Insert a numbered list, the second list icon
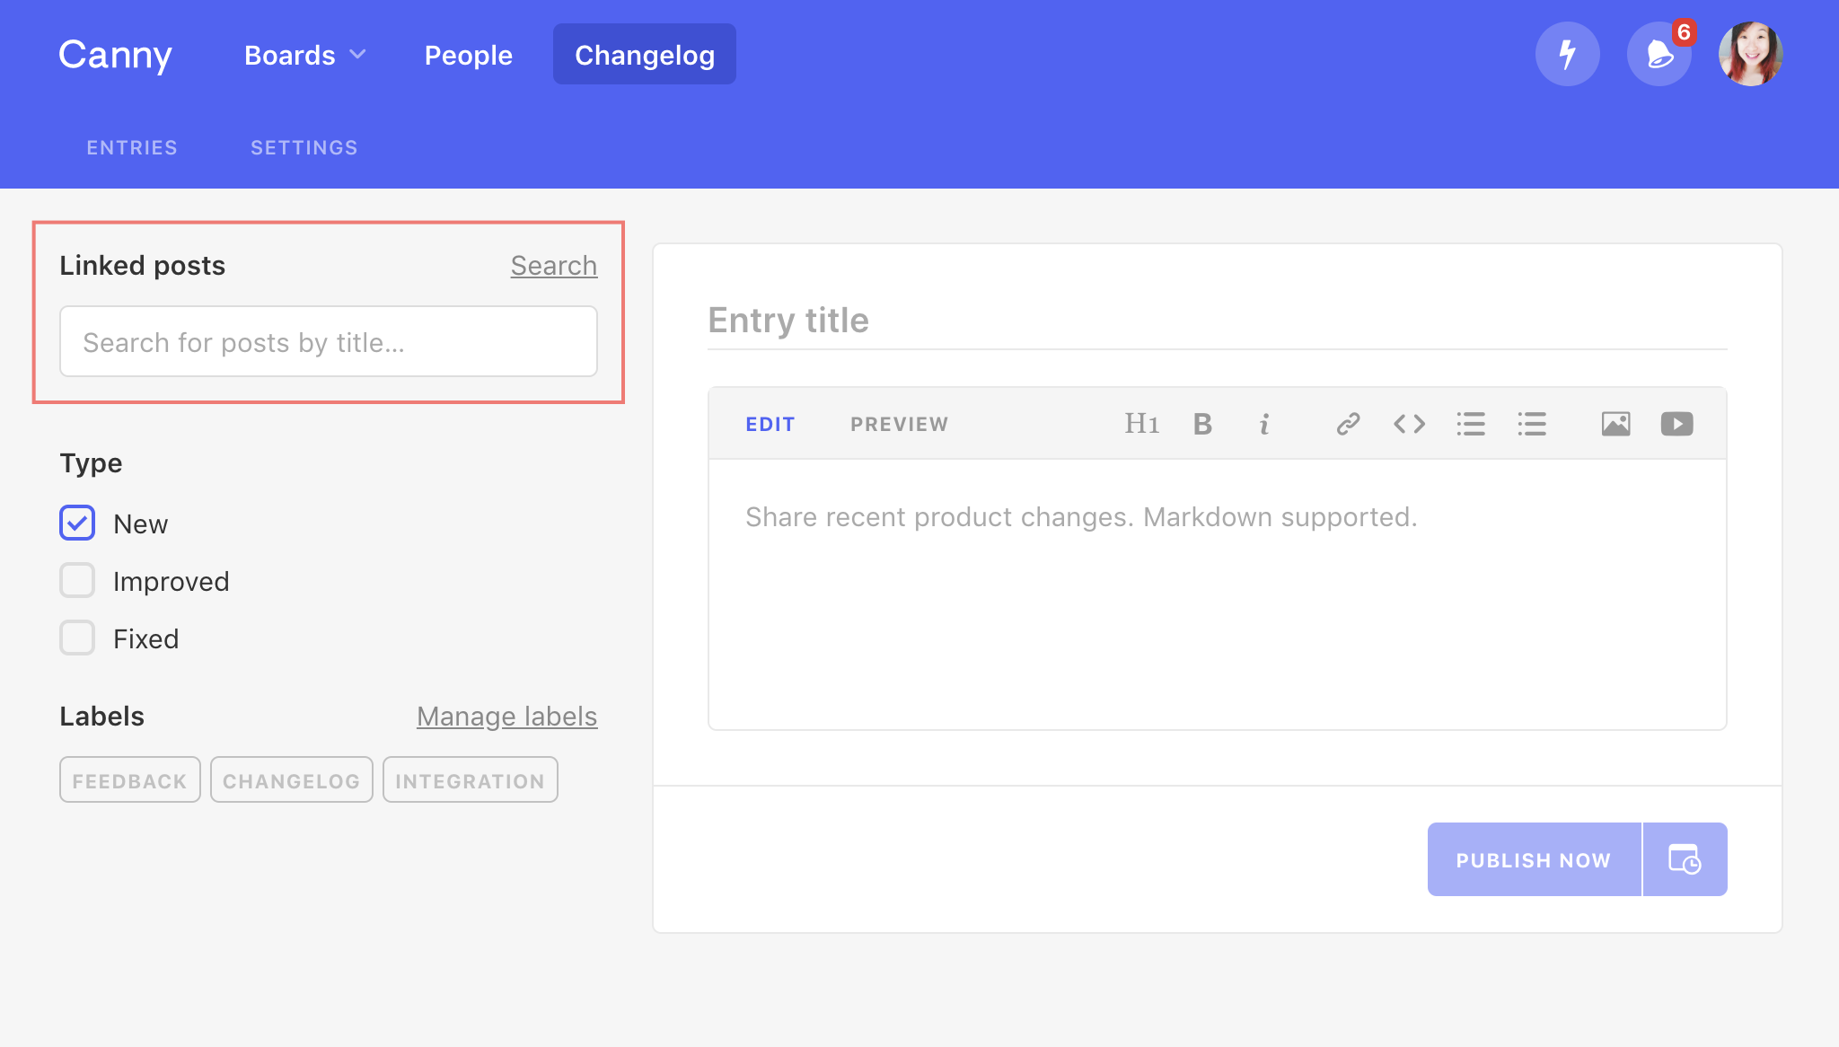Screen dimensions: 1839x1047 (x=1532, y=424)
